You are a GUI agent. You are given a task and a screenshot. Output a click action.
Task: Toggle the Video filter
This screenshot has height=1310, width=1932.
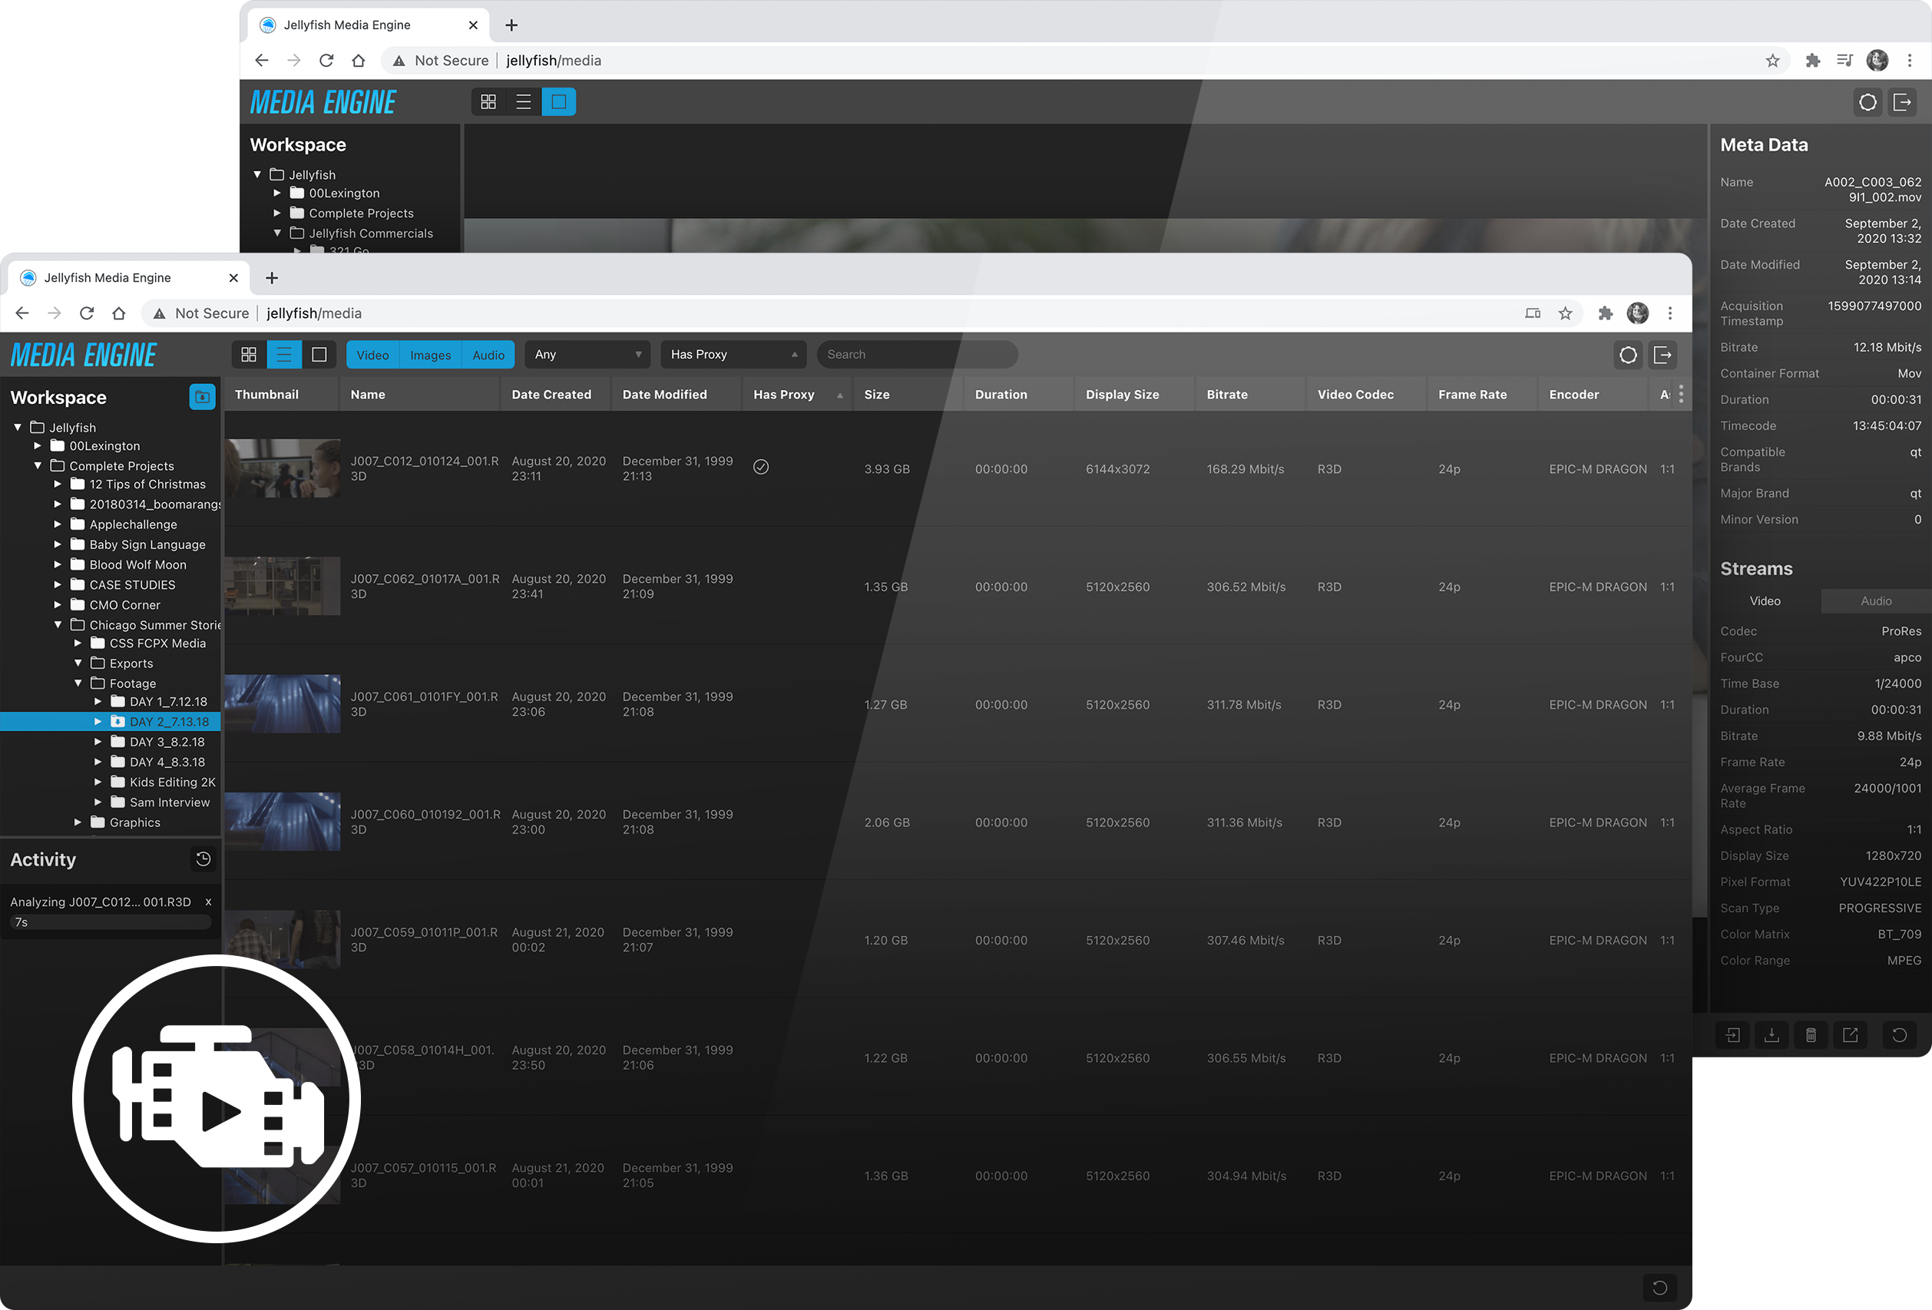(x=372, y=355)
